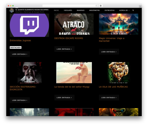Click the Sr Miyagi beach thumbnail
Image resolution: width=148 pixels, height=125 pixels.
(74, 73)
